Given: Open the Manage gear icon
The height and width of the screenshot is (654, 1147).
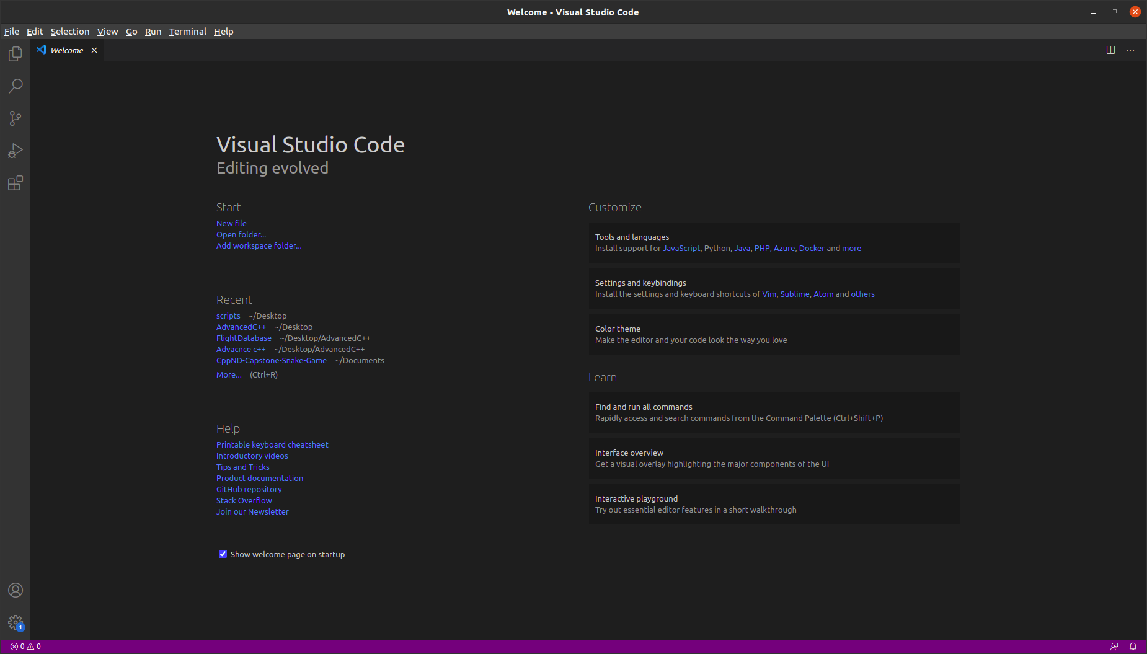Looking at the screenshot, I should [15, 622].
